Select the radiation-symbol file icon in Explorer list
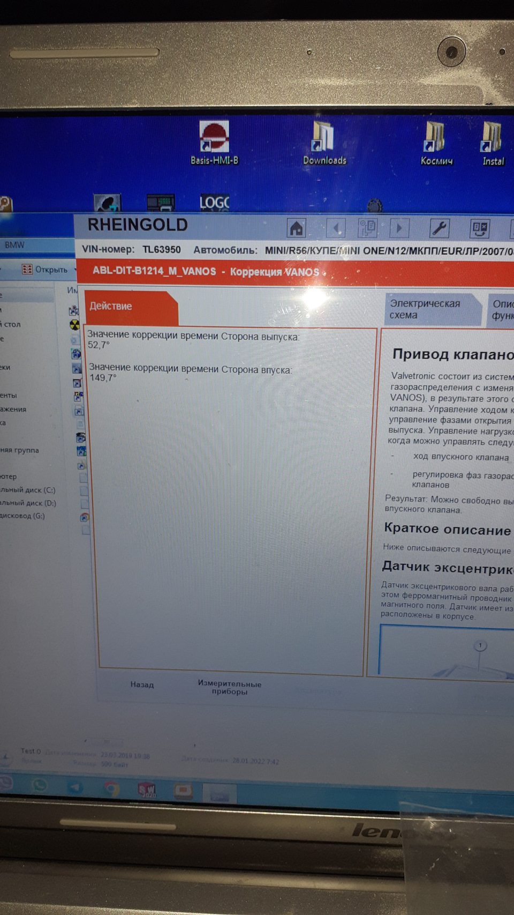The image size is (514, 915). tap(75, 325)
